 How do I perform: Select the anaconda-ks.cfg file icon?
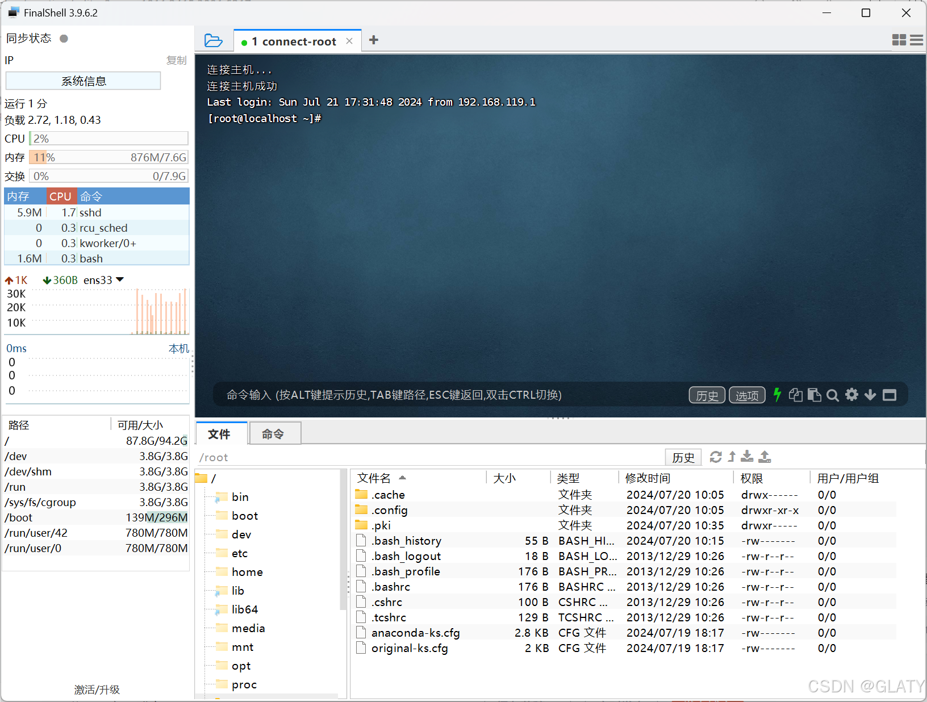click(361, 632)
